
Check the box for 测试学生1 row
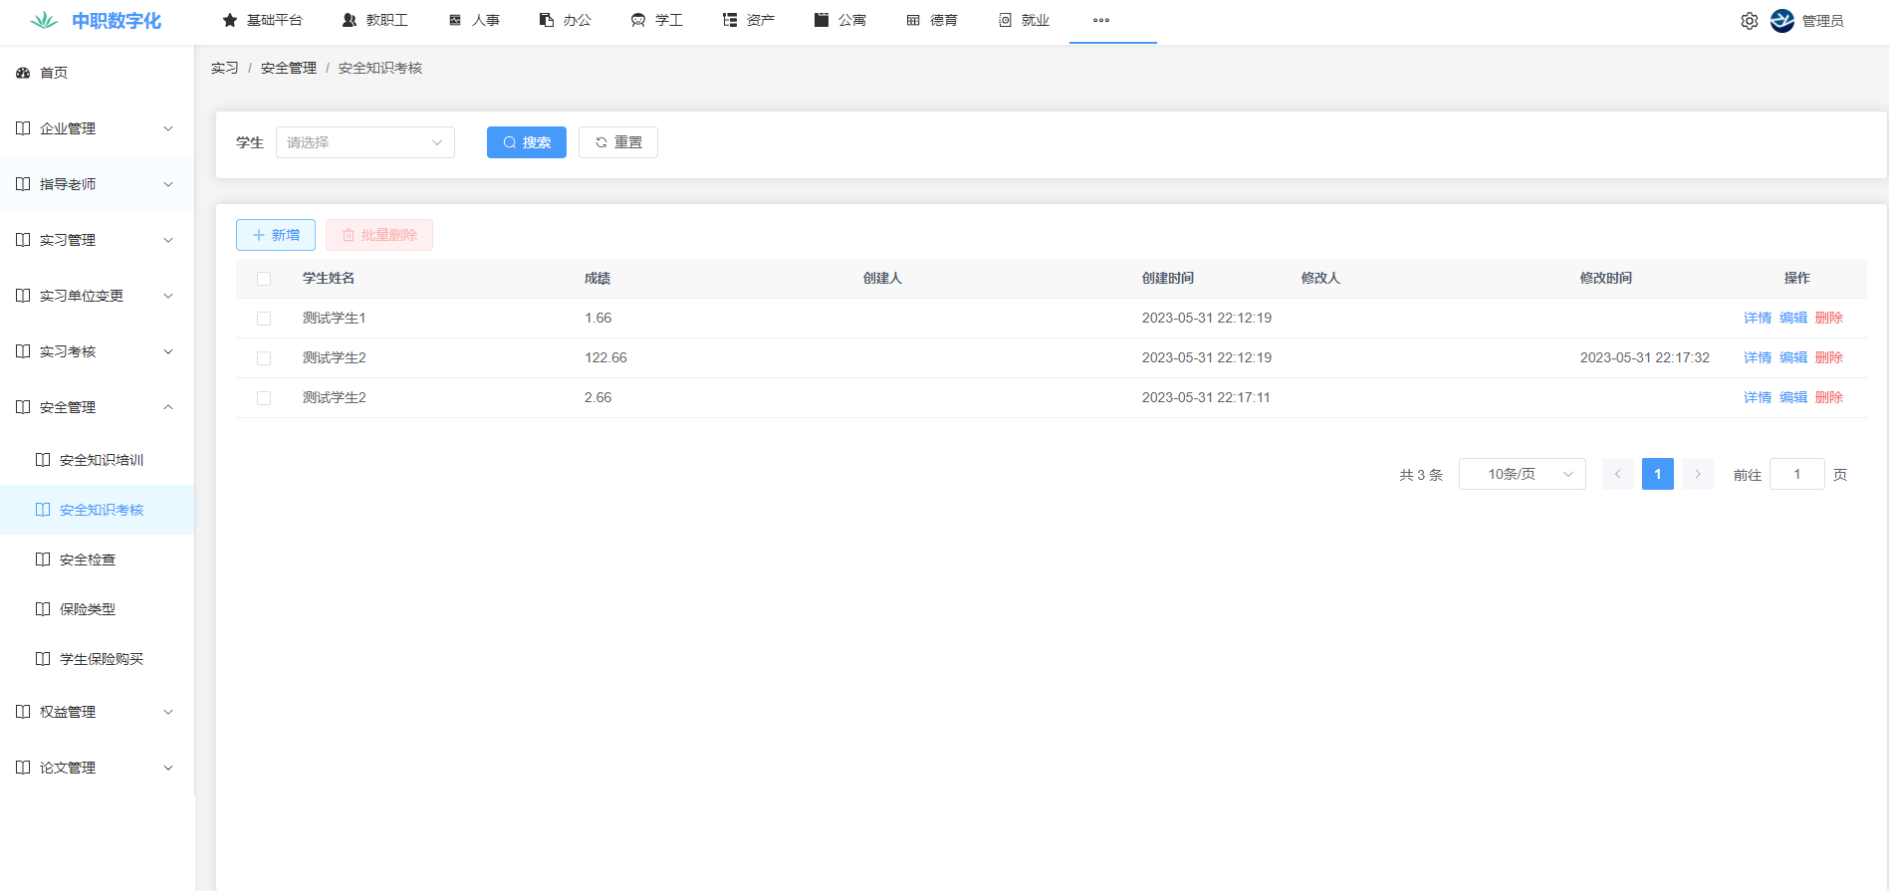click(264, 319)
